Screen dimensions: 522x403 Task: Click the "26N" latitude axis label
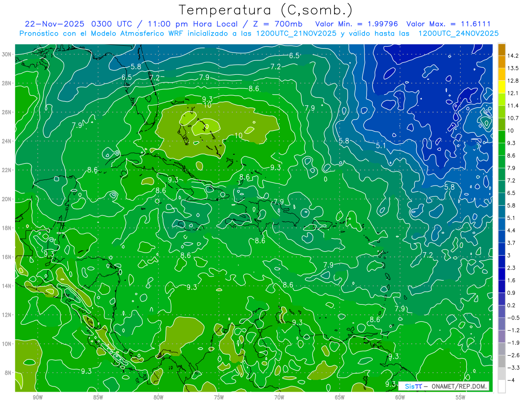pyautogui.click(x=6, y=112)
